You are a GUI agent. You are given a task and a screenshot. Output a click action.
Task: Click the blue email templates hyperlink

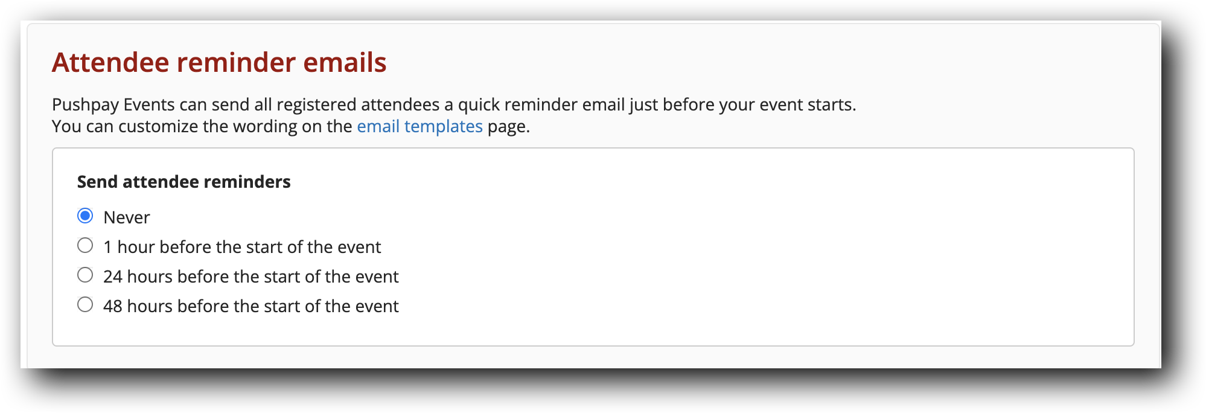pos(419,126)
